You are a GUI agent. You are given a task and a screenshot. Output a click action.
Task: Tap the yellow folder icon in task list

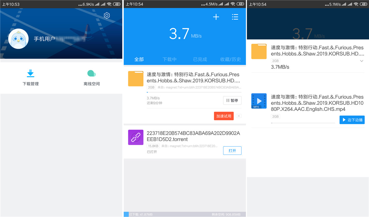(136, 79)
